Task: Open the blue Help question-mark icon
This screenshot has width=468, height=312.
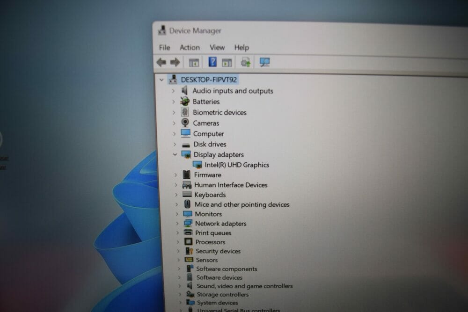Action: coord(212,62)
